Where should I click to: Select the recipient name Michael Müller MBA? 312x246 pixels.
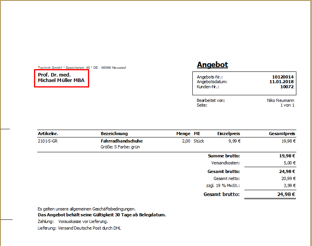pyautogui.click(x=61, y=80)
